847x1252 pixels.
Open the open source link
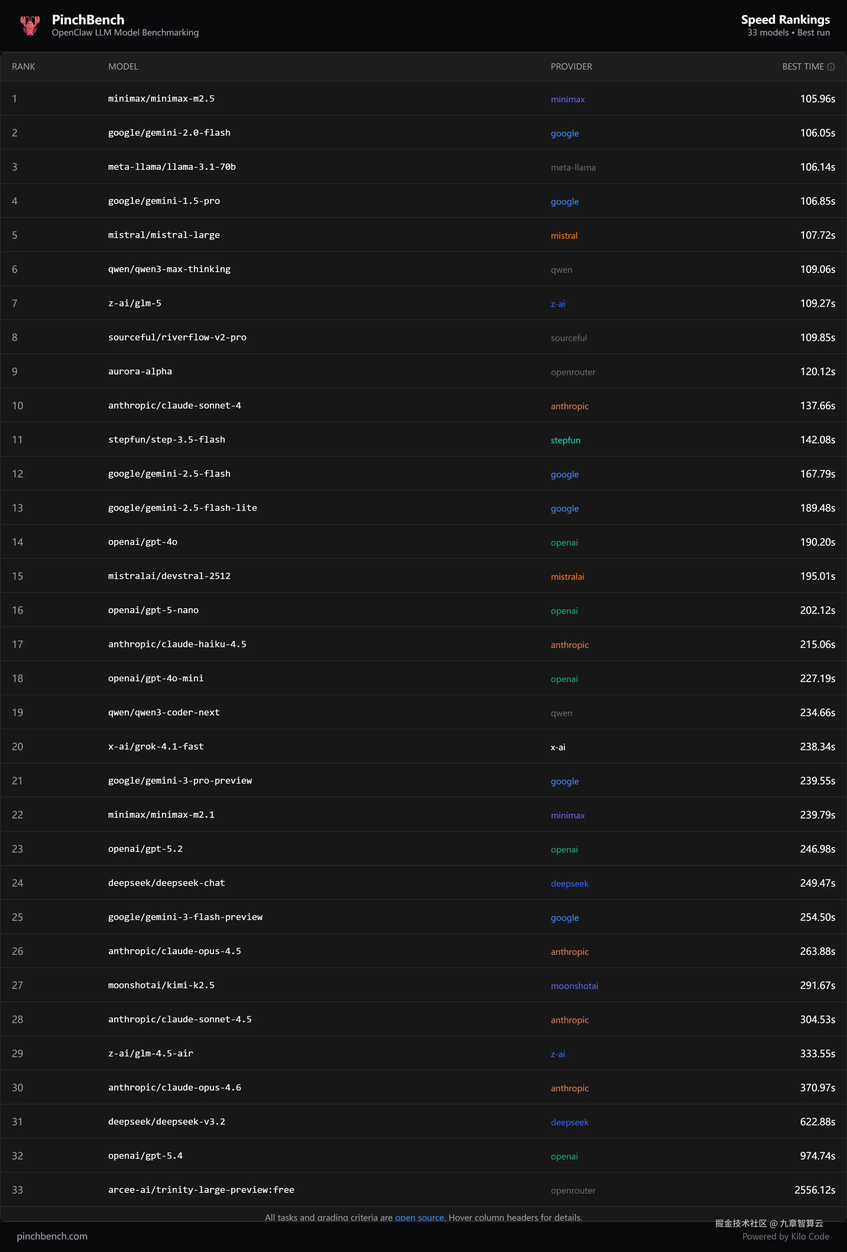click(419, 1217)
